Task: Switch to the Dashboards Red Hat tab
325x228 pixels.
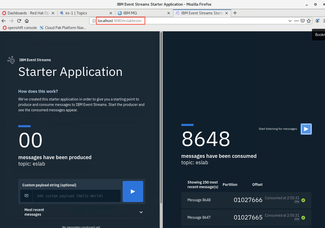Action: tap(29, 13)
